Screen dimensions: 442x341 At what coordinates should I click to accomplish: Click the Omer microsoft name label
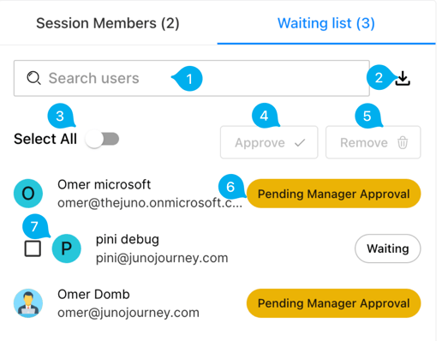coord(104,184)
